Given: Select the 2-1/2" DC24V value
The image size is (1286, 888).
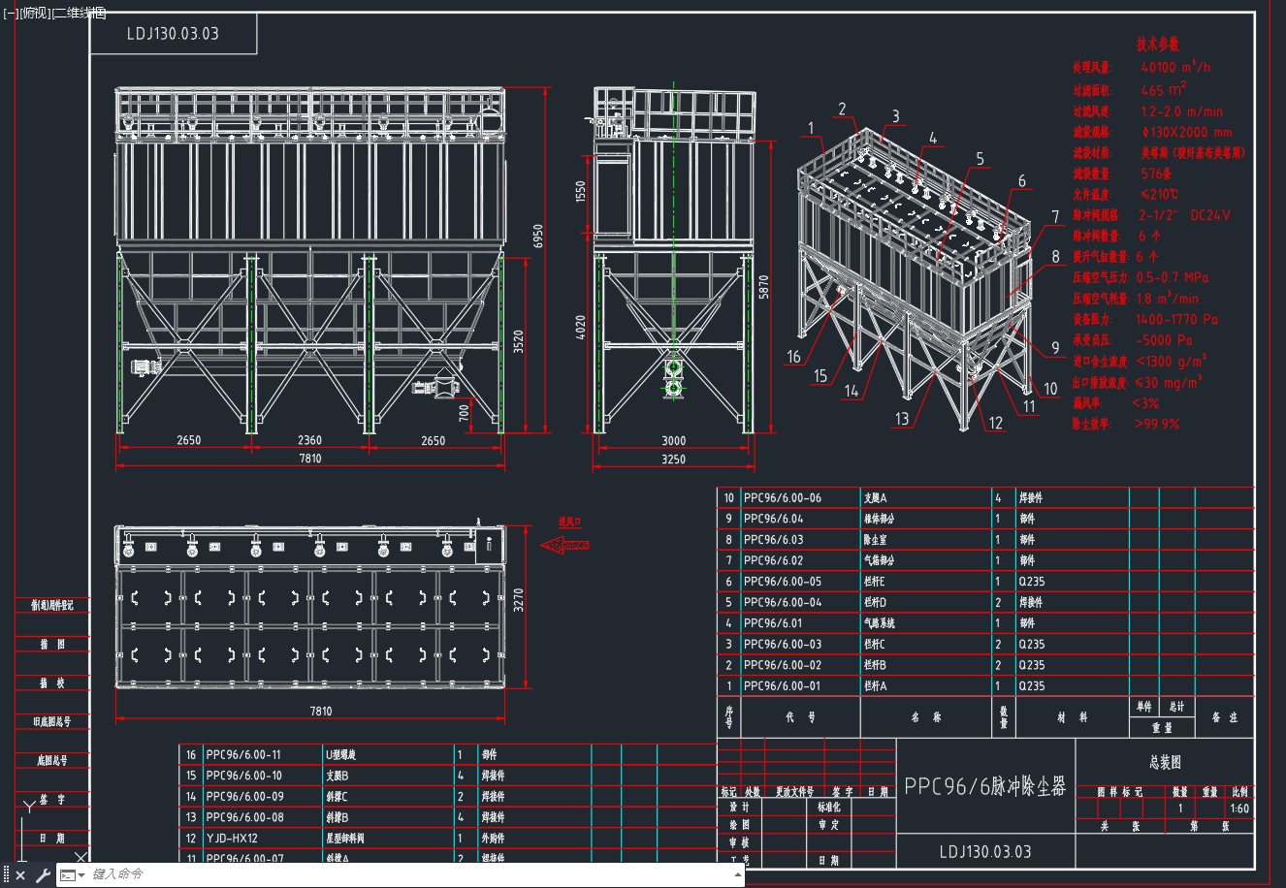Looking at the screenshot, I should tap(1184, 215).
